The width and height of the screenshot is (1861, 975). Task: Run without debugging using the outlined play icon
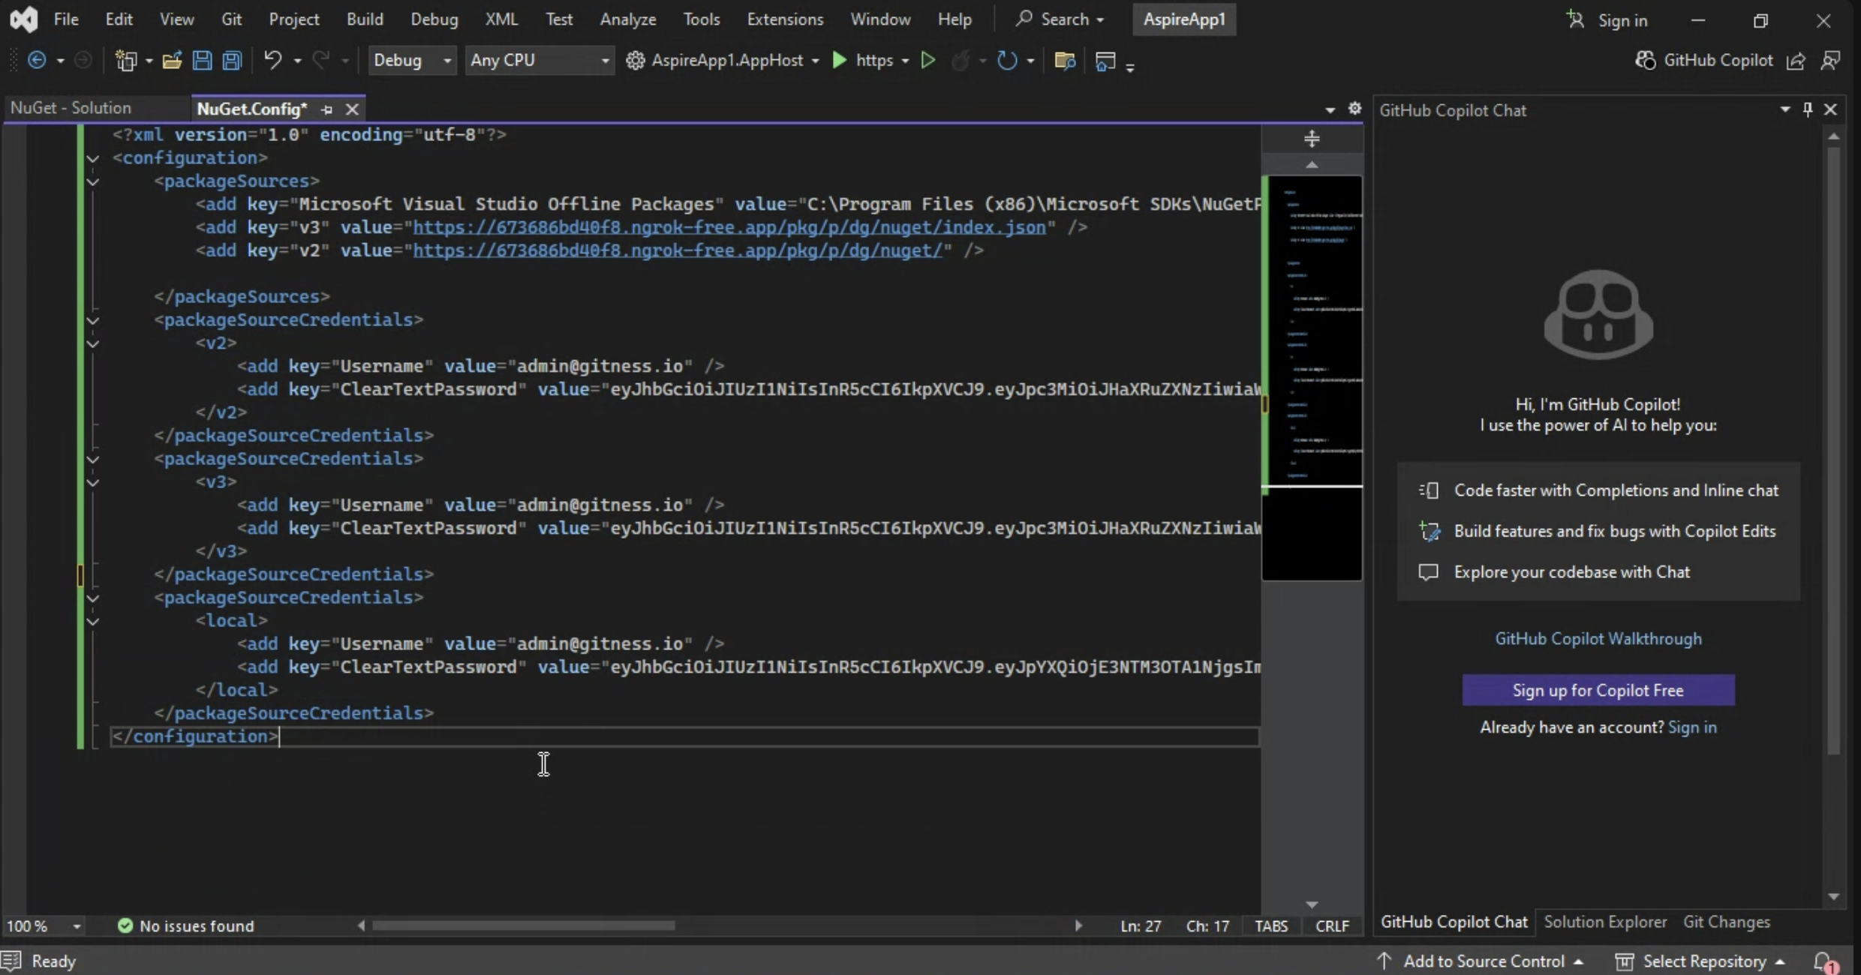pyautogui.click(x=928, y=60)
